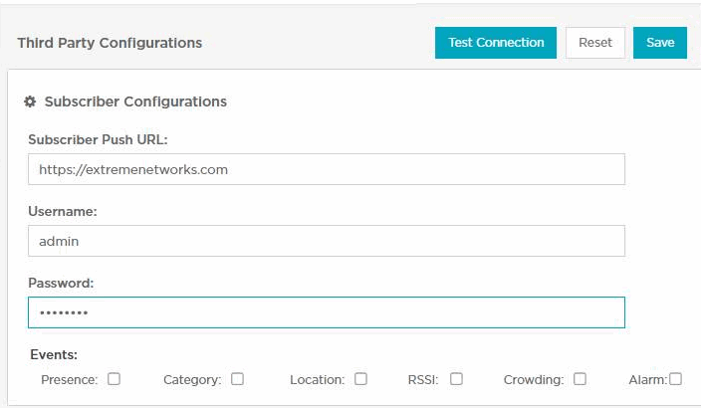Viewport: 701px width, 408px height.
Task: Enable the Presence event checkbox
Action: 114,379
